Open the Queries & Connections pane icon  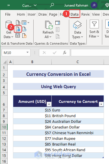58,23
